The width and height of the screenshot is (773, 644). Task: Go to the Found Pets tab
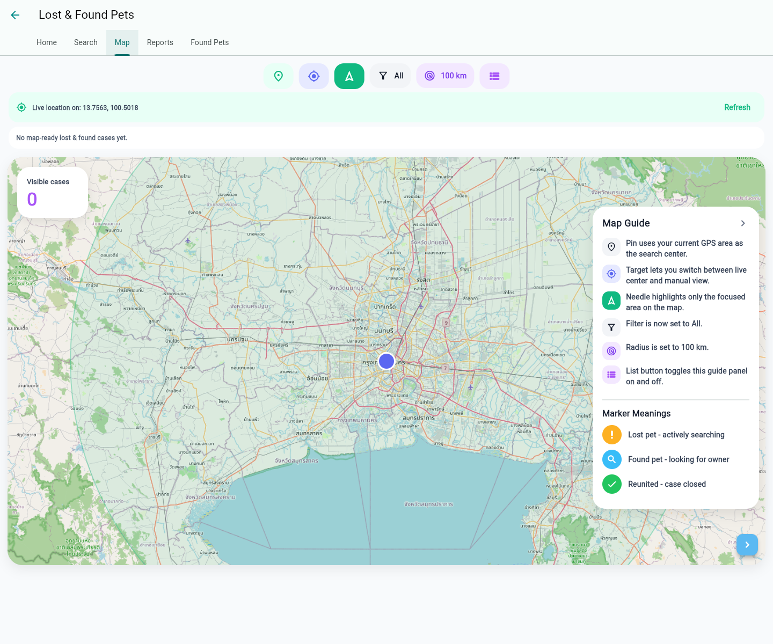[210, 42]
